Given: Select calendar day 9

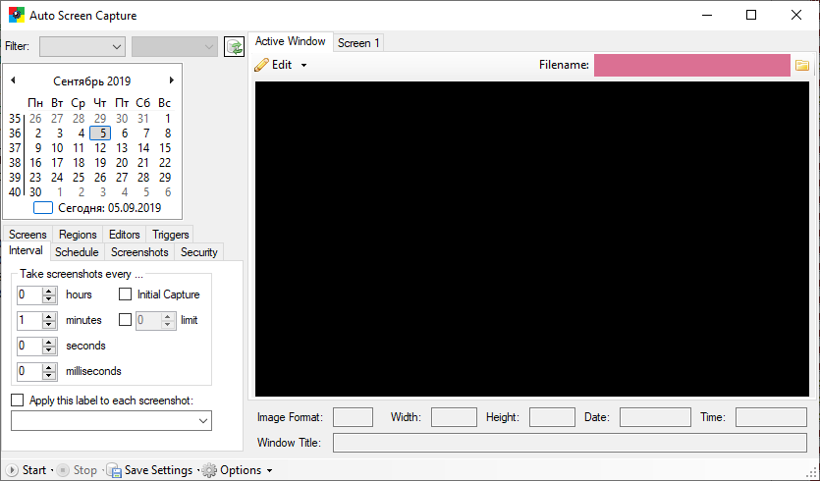Looking at the screenshot, I should pos(37,148).
